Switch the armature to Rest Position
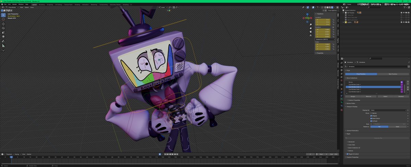The image size is (411, 167). click(x=393, y=74)
